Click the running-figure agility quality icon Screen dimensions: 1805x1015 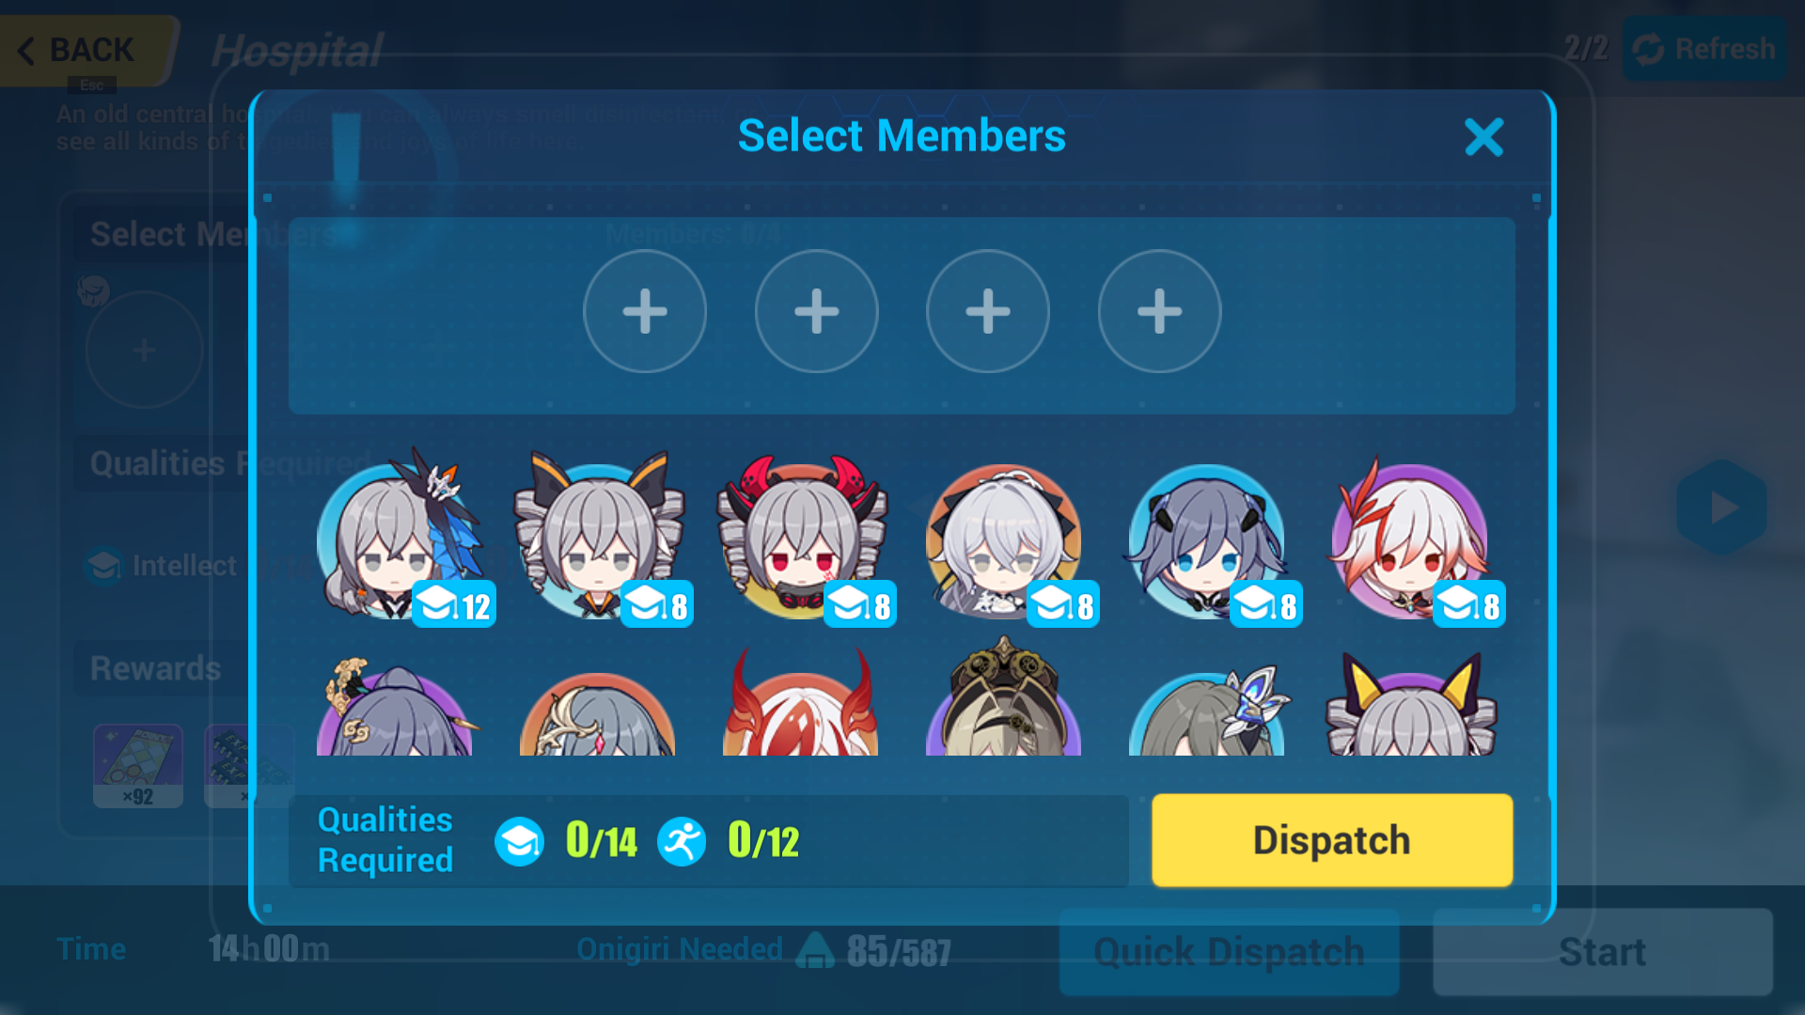pos(682,841)
